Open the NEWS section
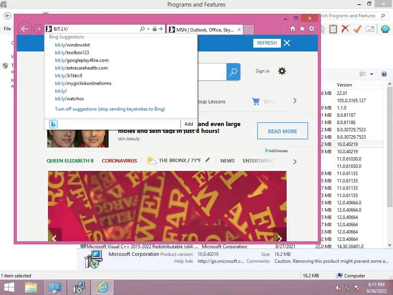Image resolution: width=393 pixels, height=295 pixels. coord(227,161)
